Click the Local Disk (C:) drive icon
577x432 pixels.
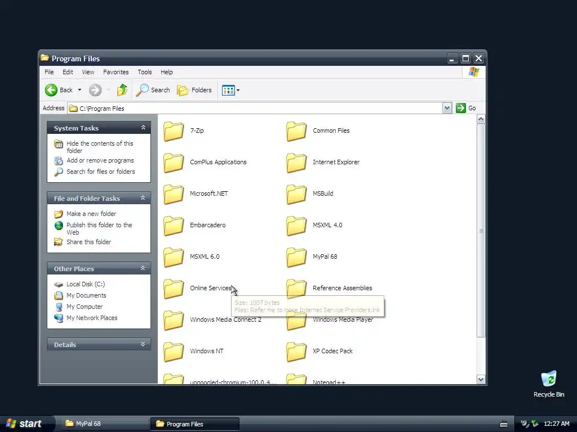59,284
